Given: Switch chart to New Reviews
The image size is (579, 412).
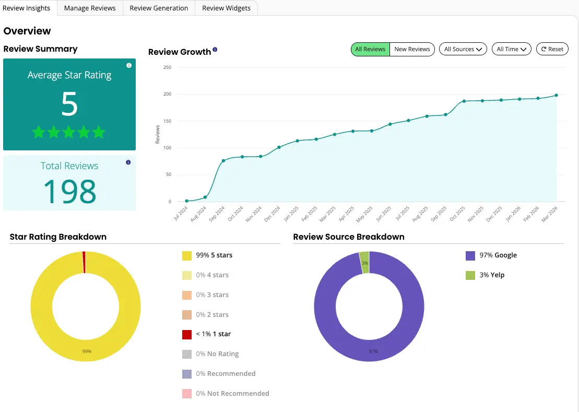Looking at the screenshot, I should pos(412,49).
